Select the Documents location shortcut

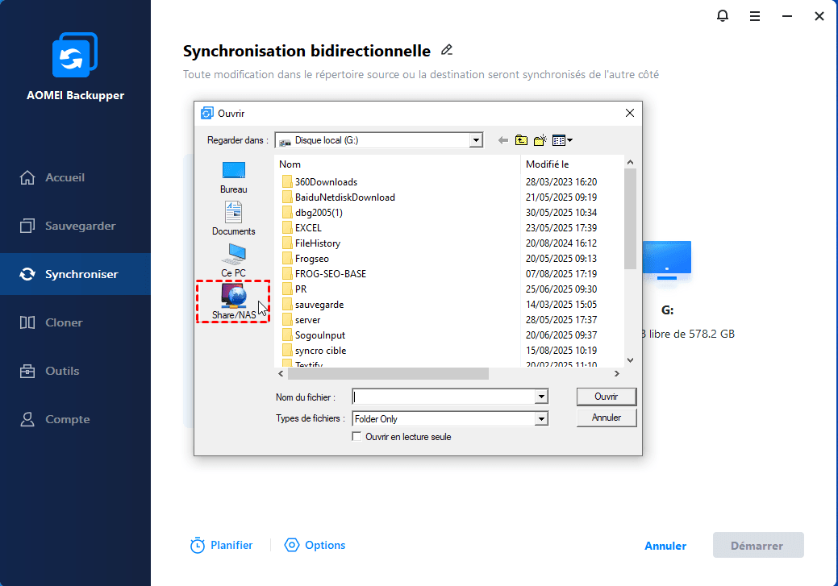(234, 218)
